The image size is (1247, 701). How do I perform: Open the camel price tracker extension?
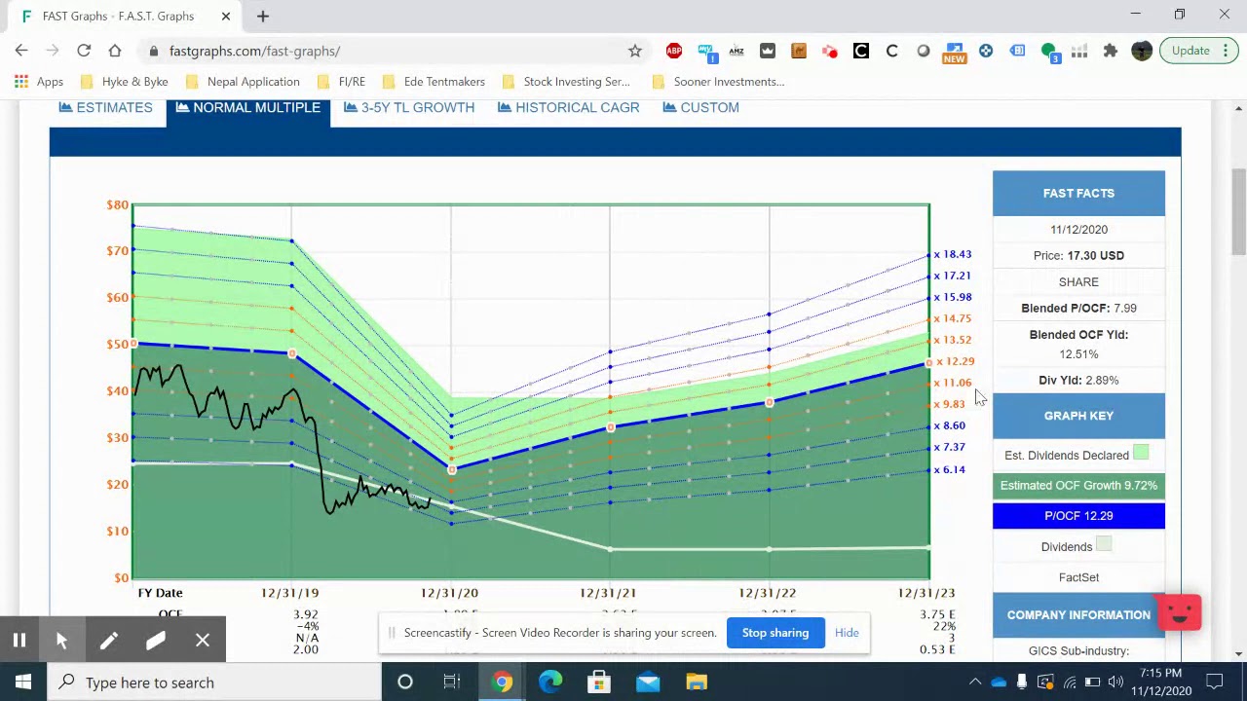pyautogui.click(x=799, y=51)
